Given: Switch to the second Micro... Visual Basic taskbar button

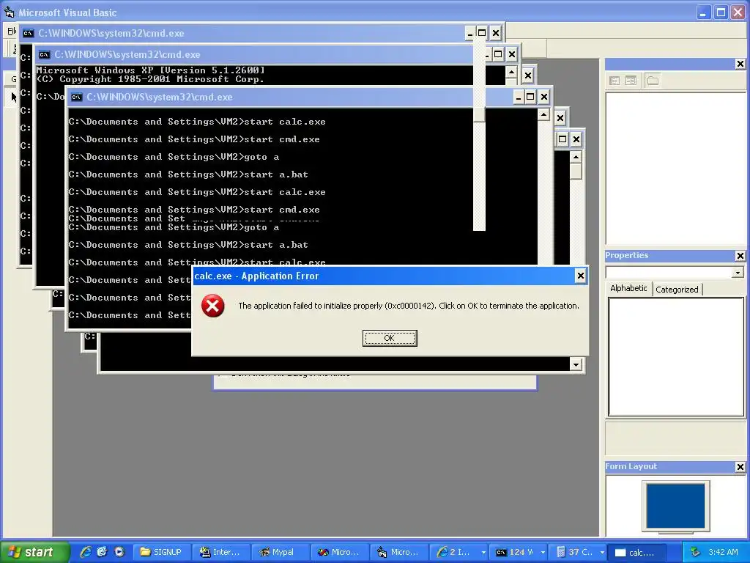Looking at the screenshot, I should 398,552.
